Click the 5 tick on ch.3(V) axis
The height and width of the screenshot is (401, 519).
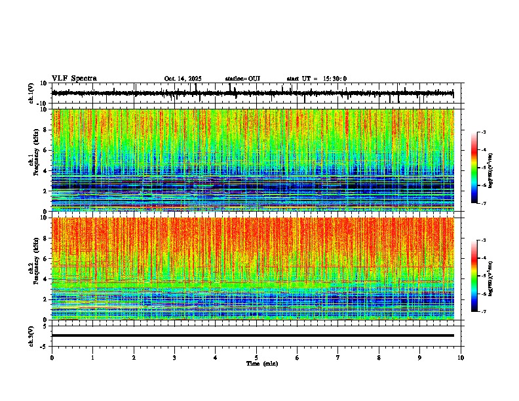[46, 326]
